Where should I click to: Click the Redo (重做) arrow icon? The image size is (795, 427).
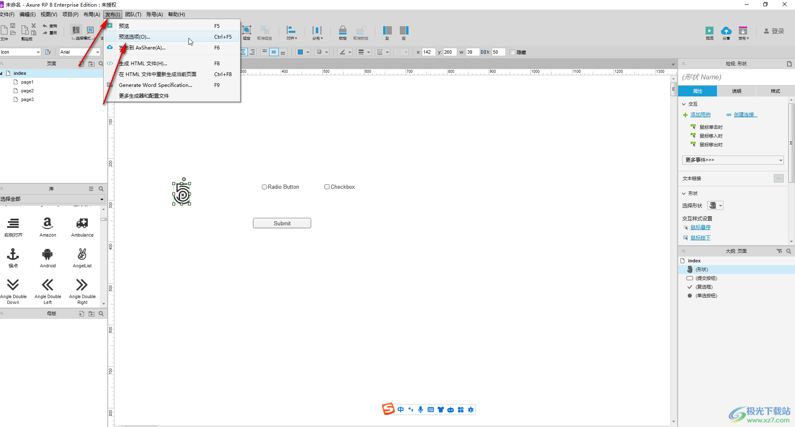(45, 33)
